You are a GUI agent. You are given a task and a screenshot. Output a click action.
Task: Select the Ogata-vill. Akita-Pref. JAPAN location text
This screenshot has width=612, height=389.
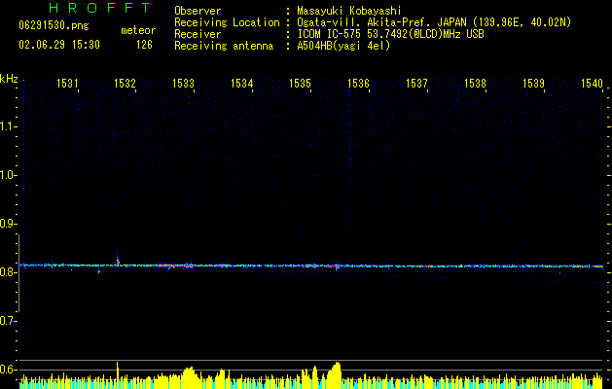434,22
